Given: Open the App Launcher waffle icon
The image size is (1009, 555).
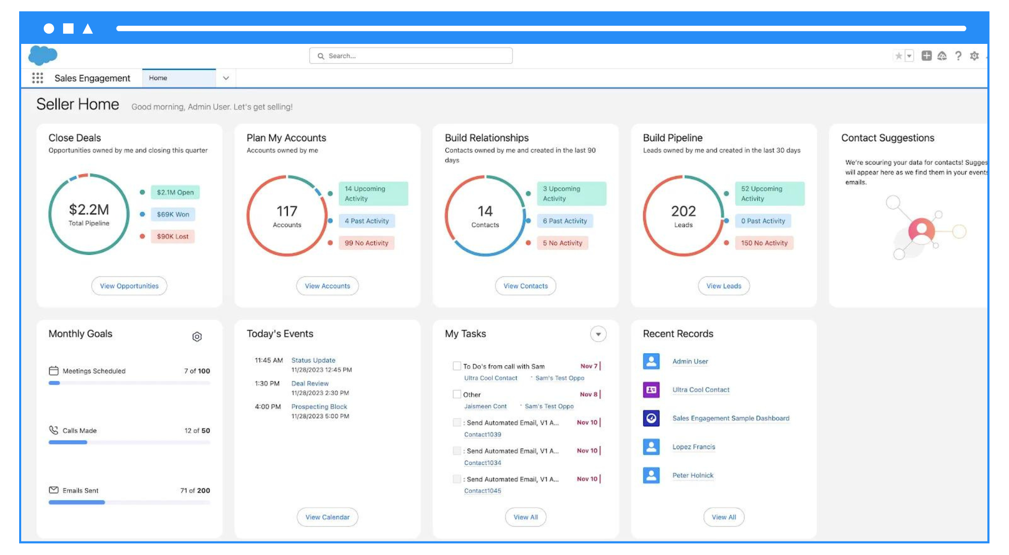Looking at the screenshot, I should [x=38, y=78].
